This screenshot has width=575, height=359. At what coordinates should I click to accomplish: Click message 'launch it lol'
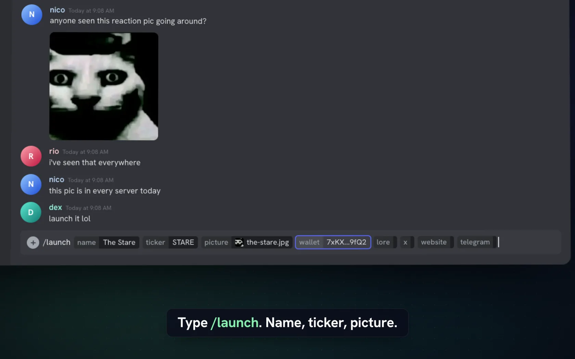[x=69, y=219]
